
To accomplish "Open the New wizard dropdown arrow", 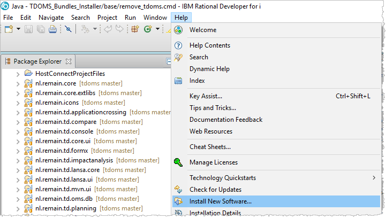I will (18, 29).
